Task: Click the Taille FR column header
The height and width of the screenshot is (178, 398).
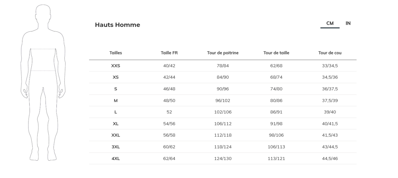Action: (169, 53)
